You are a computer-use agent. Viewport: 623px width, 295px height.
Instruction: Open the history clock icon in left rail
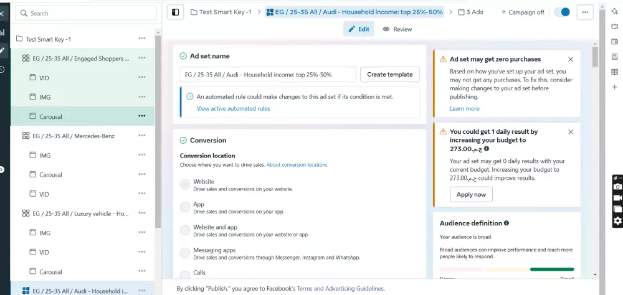pyautogui.click(x=2, y=69)
